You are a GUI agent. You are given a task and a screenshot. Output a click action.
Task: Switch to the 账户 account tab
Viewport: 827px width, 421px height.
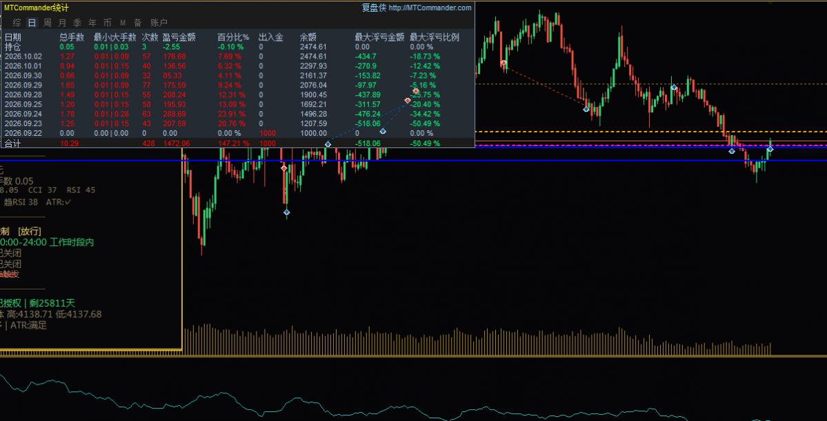click(x=159, y=23)
